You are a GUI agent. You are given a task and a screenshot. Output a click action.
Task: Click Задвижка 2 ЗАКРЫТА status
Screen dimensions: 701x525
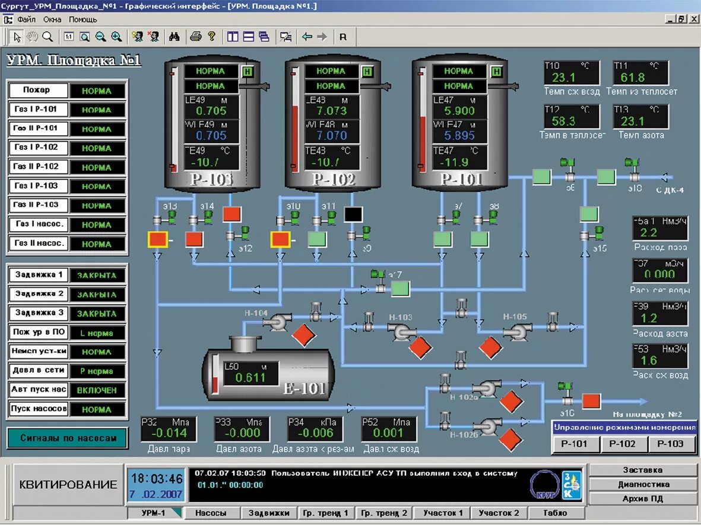pyautogui.click(x=97, y=294)
